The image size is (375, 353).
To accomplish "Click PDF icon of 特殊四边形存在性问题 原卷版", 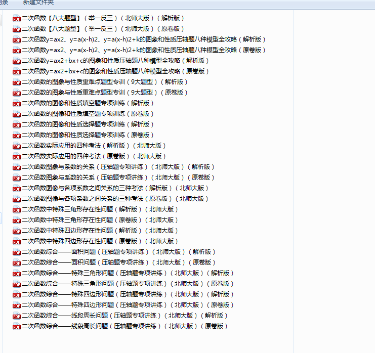I will [x=17, y=241].
